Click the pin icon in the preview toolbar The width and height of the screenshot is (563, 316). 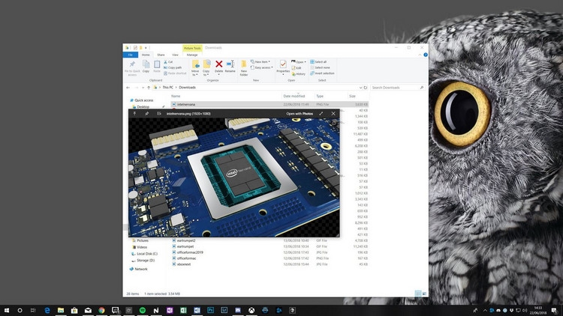point(146,114)
